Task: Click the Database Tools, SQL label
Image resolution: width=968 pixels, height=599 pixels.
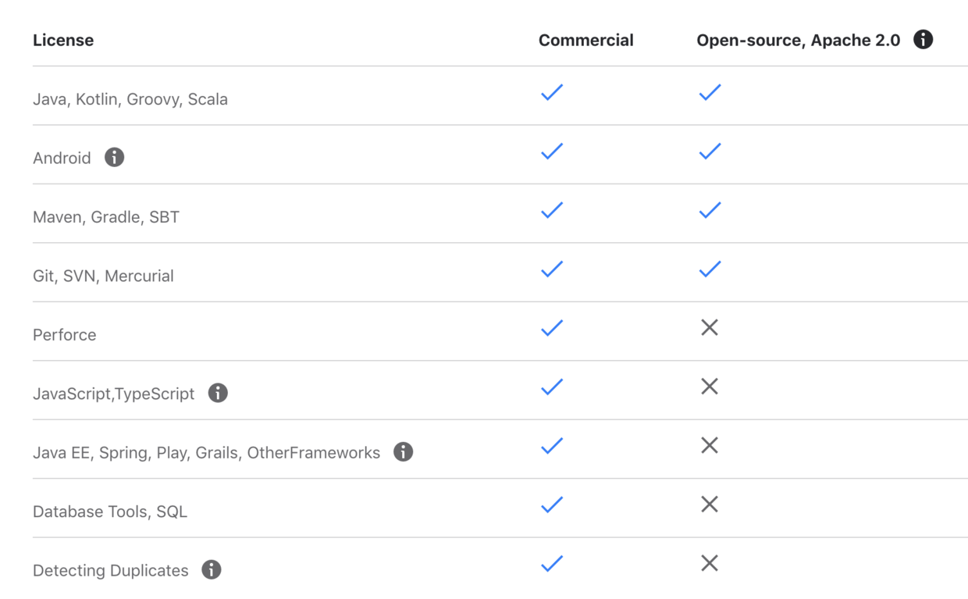Action: (110, 512)
